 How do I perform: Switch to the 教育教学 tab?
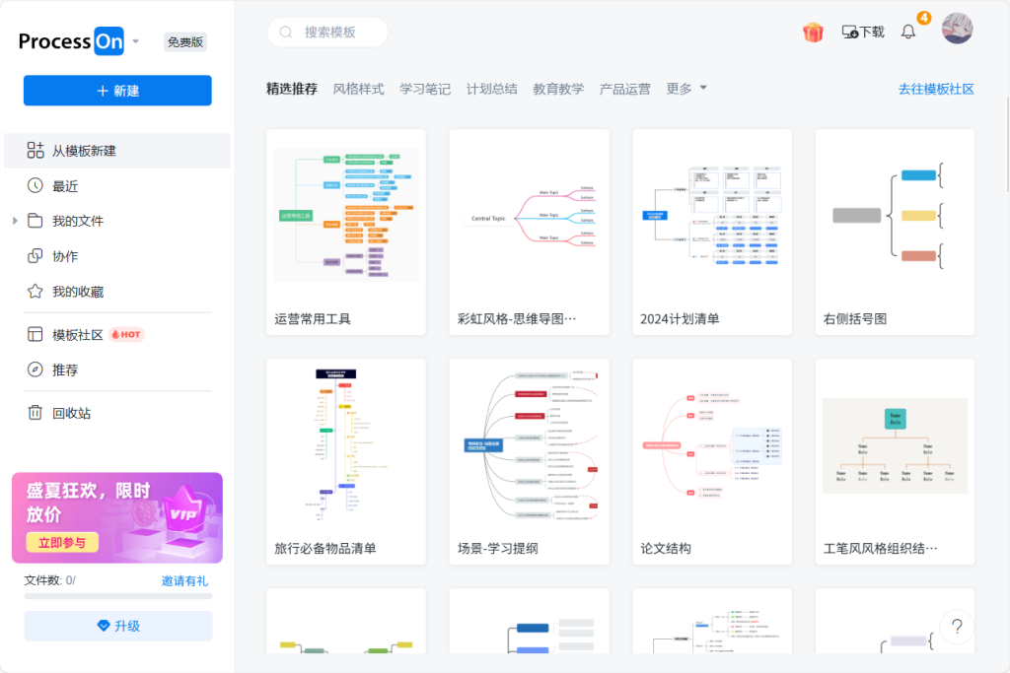pyautogui.click(x=558, y=89)
